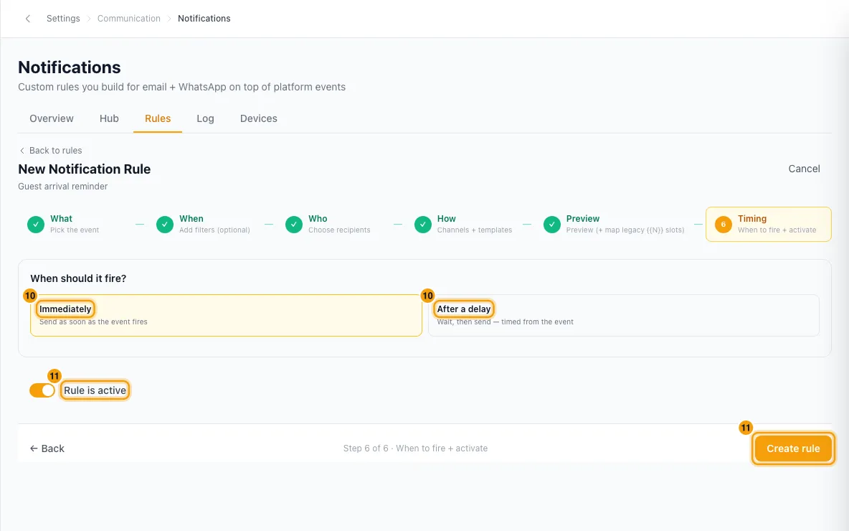Screen dimensions: 849x531
Task: Click the Step 6 of 6 status text
Action: click(x=415, y=448)
